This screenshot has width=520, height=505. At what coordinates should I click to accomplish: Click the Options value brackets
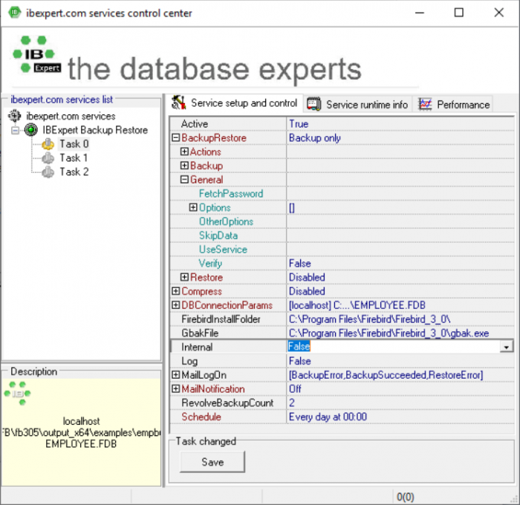[292, 208]
